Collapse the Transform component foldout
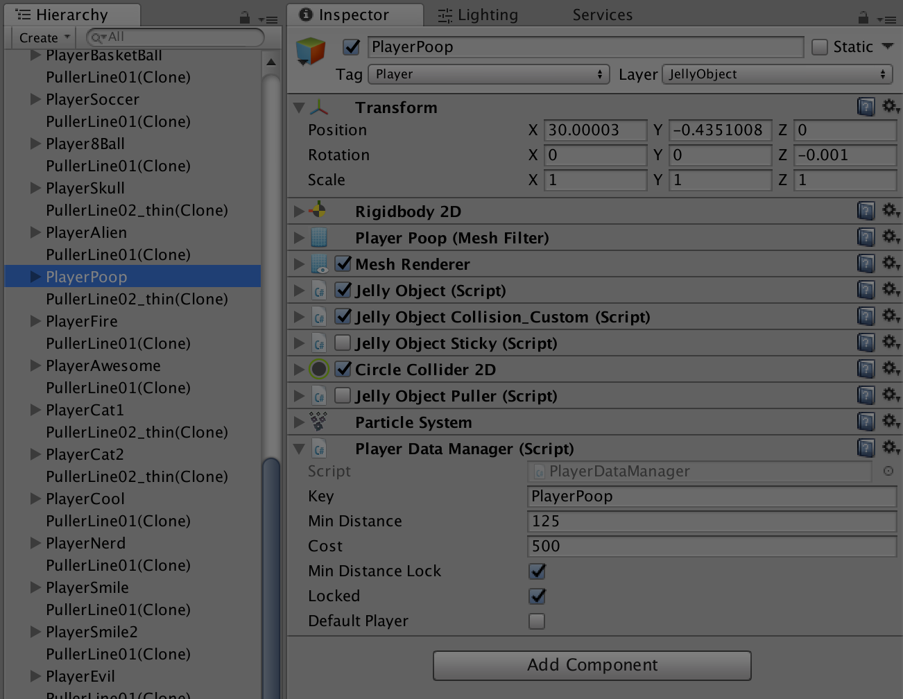Image resolution: width=903 pixels, height=699 pixels. click(x=299, y=107)
